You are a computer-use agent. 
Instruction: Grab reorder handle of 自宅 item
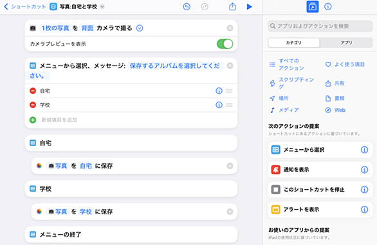click(x=230, y=91)
